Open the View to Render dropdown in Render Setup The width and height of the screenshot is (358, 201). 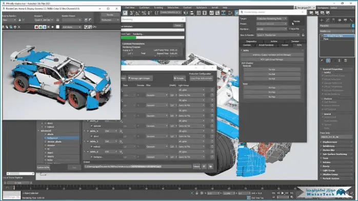pos(278,35)
